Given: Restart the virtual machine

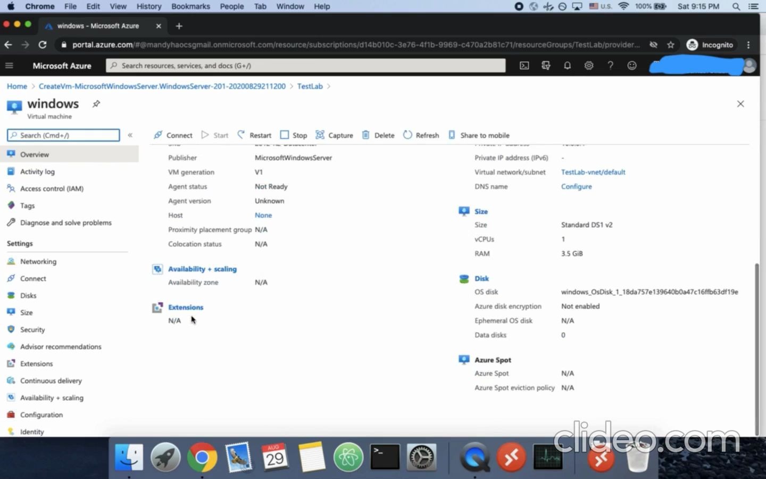Looking at the screenshot, I should pos(254,135).
